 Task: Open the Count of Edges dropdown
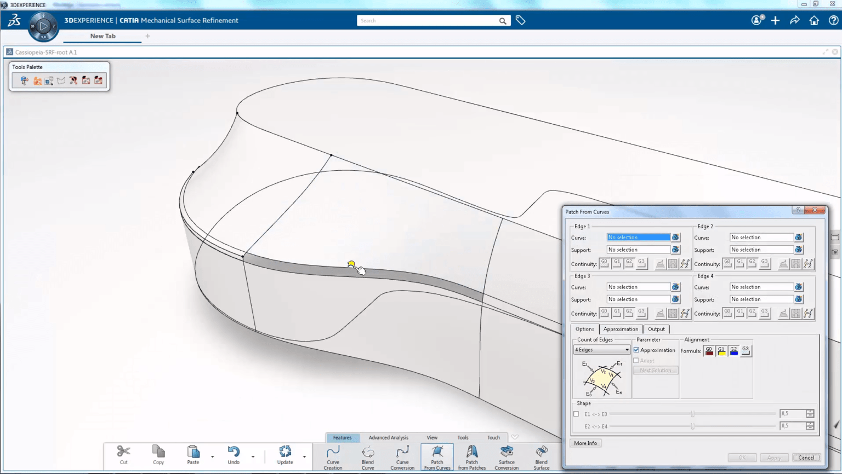click(x=602, y=350)
